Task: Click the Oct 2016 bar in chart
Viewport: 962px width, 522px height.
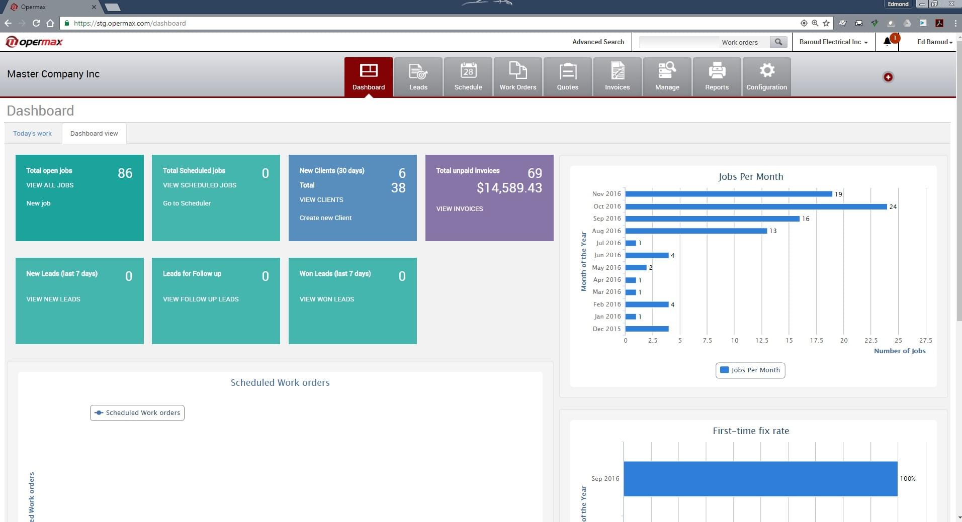Action: [756, 206]
